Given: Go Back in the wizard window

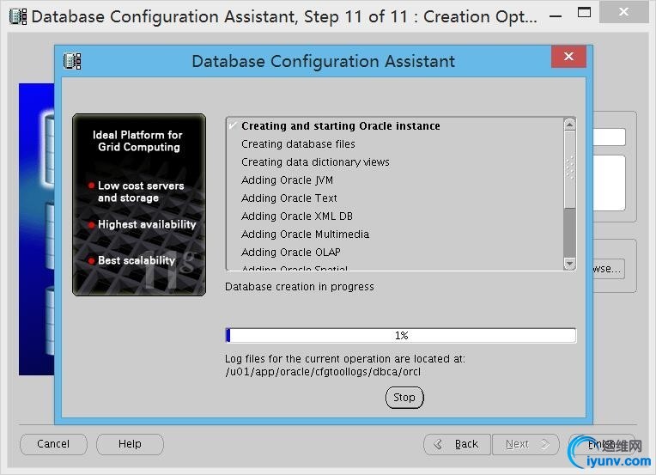Looking at the screenshot, I should click(x=457, y=444).
